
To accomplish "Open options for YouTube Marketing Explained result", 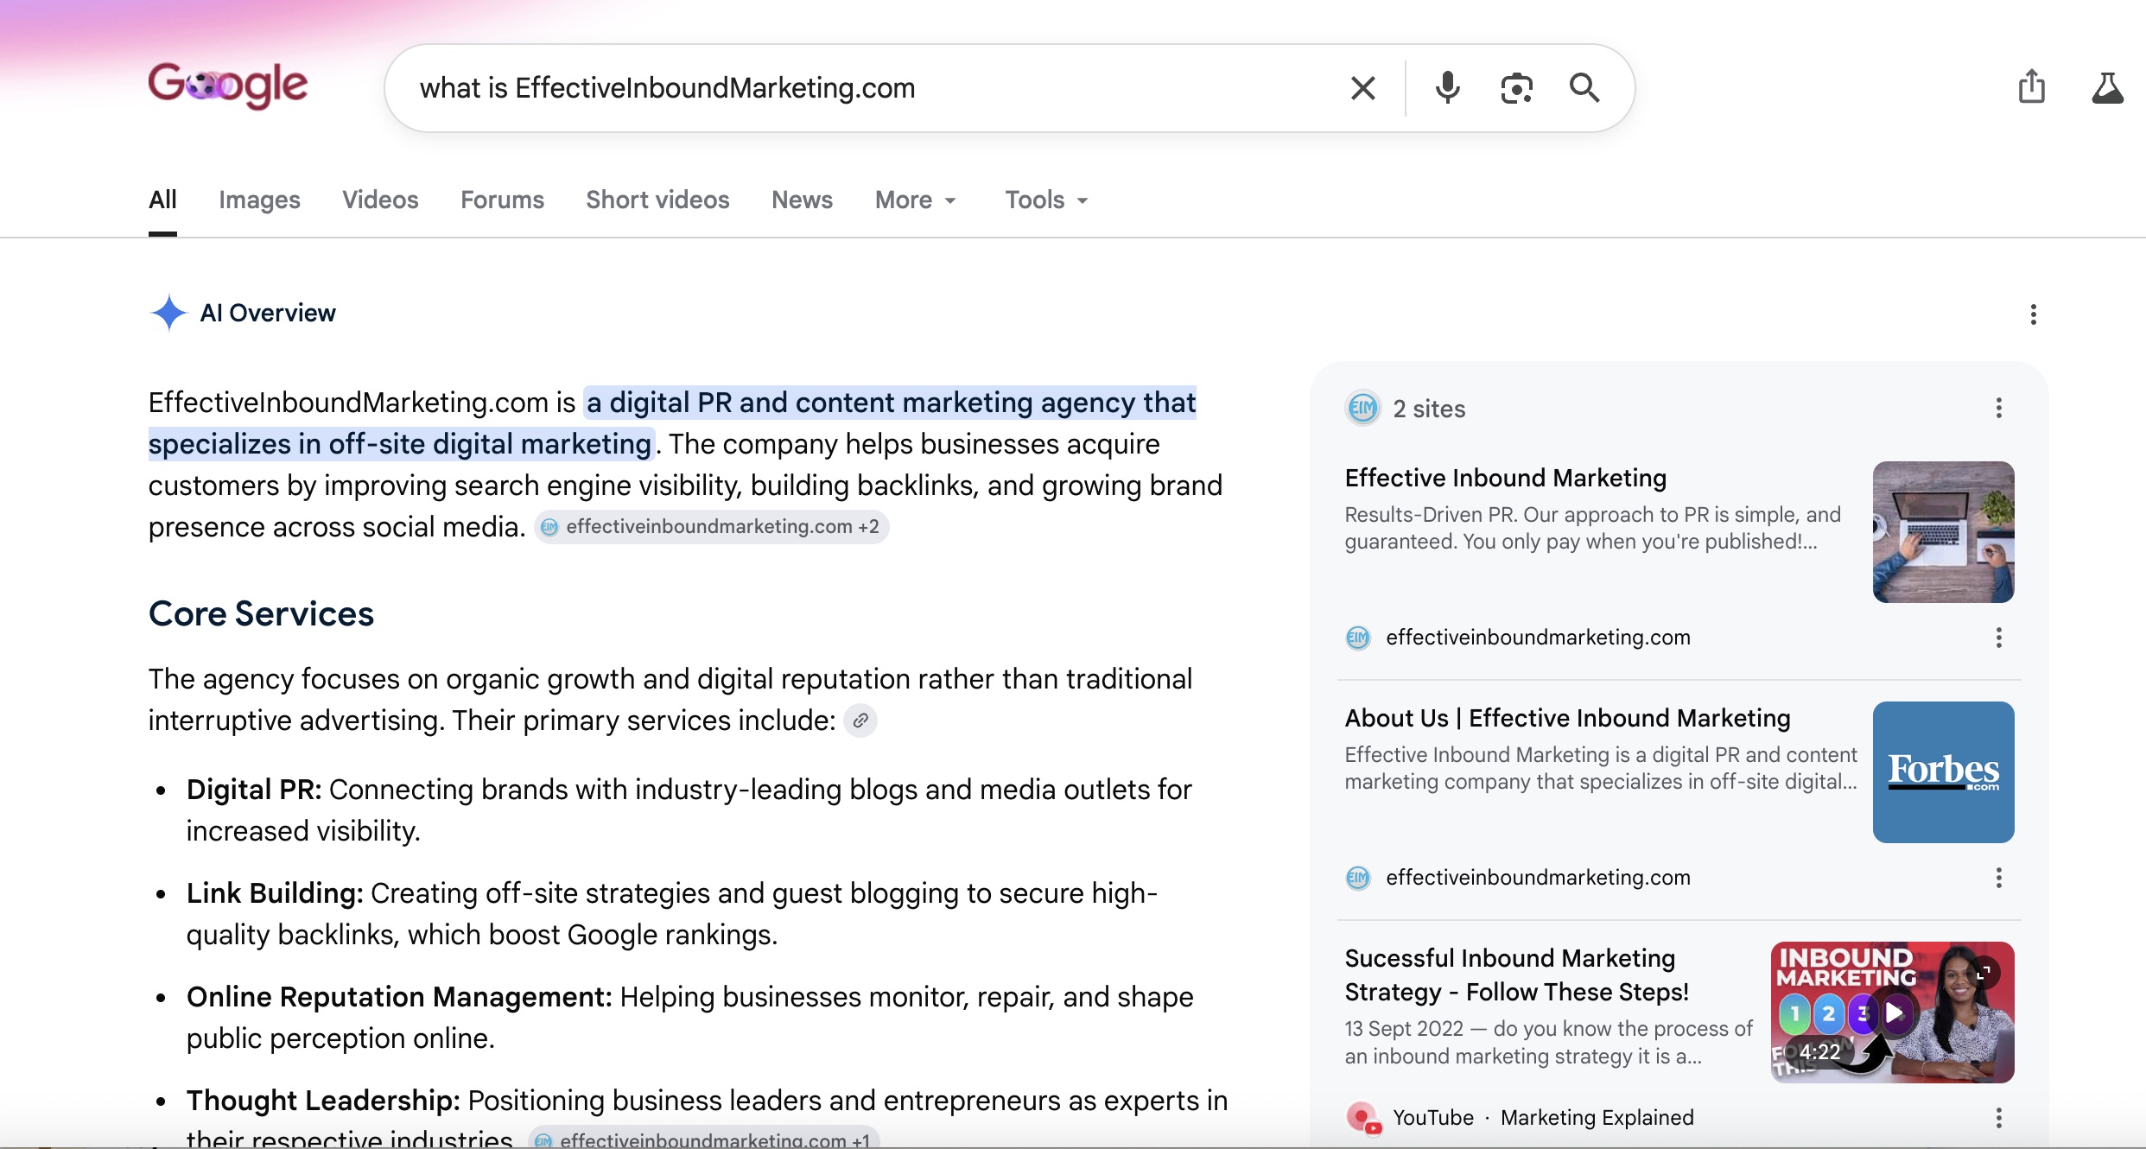I will tap(1998, 1118).
